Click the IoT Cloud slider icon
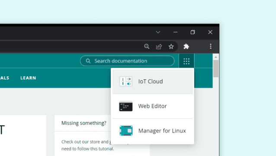Image resolution: width=276 pixels, height=156 pixels. point(126,81)
